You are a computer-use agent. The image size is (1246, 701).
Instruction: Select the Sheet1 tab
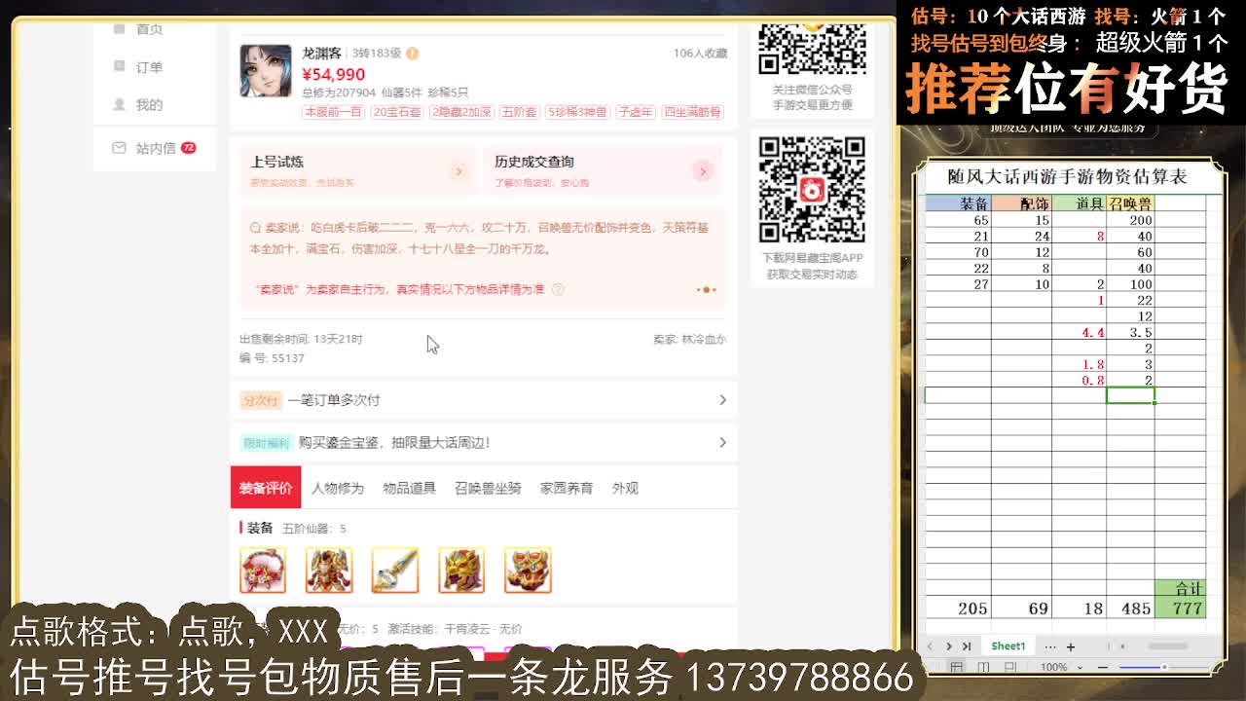(x=1008, y=646)
